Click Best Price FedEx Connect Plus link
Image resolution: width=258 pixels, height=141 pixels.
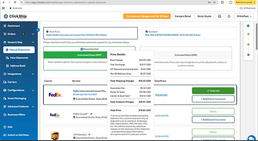click(x=77, y=35)
